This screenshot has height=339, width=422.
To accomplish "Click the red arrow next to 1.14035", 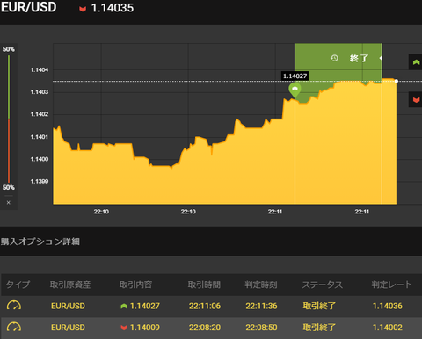I will (83, 9).
